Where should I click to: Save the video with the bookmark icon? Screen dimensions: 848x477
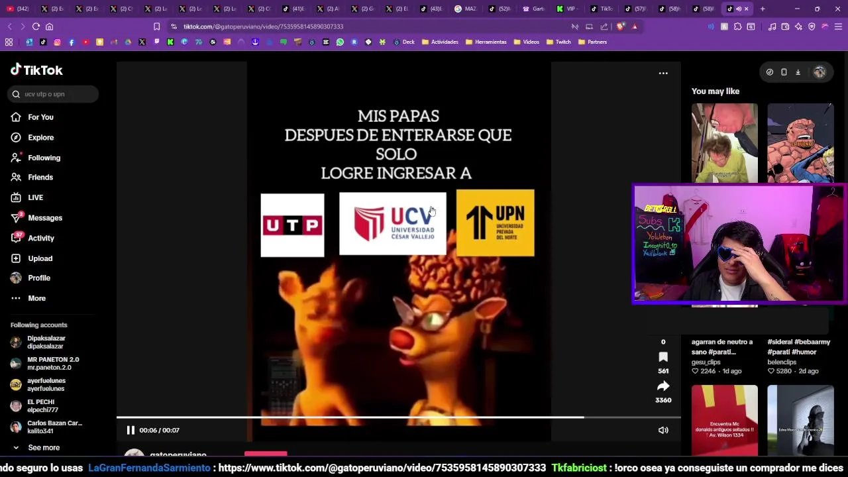coord(663,357)
